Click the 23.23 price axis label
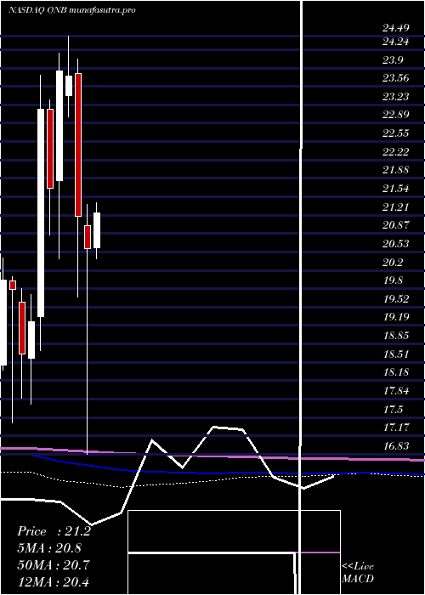 [x=395, y=96]
